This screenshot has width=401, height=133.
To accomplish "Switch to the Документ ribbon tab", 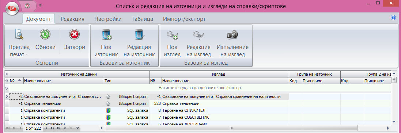I will coord(39,19).
